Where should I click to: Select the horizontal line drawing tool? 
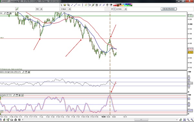click(79, 5)
